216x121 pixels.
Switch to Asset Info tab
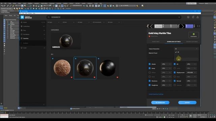[156, 42]
